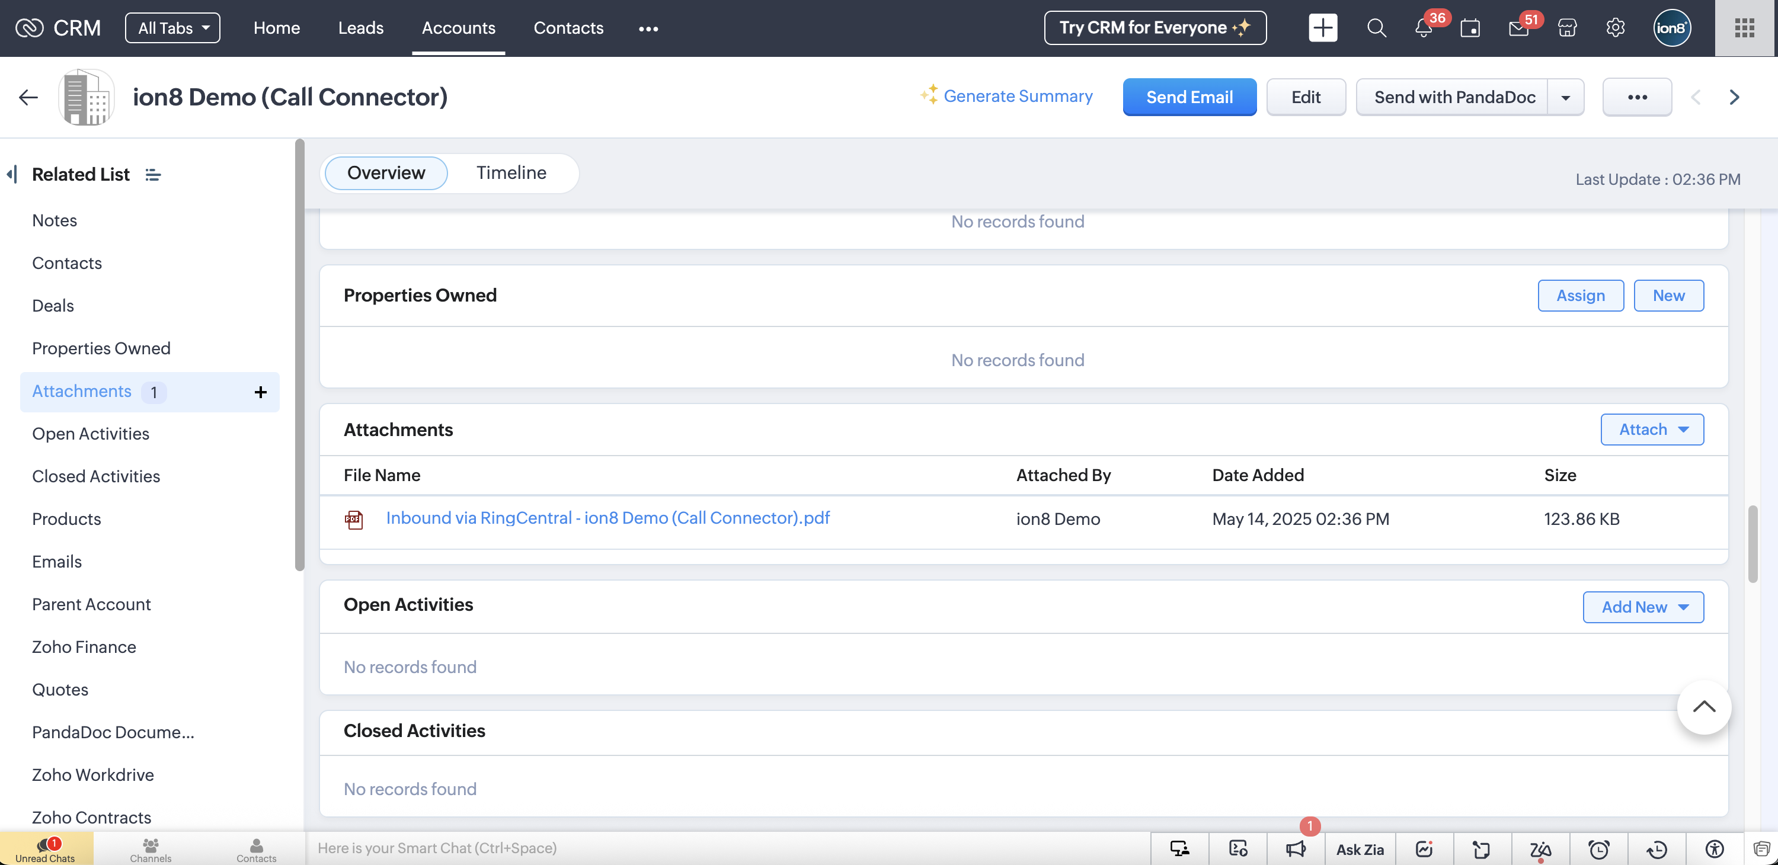1778x865 pixels.
Task: Open the reminders alarm clock icon
Action: point(1598,848)
